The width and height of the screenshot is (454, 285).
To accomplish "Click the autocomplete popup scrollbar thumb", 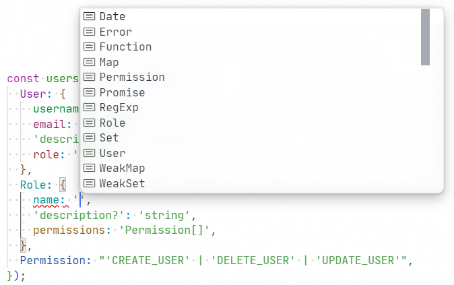I will [425, 37].
